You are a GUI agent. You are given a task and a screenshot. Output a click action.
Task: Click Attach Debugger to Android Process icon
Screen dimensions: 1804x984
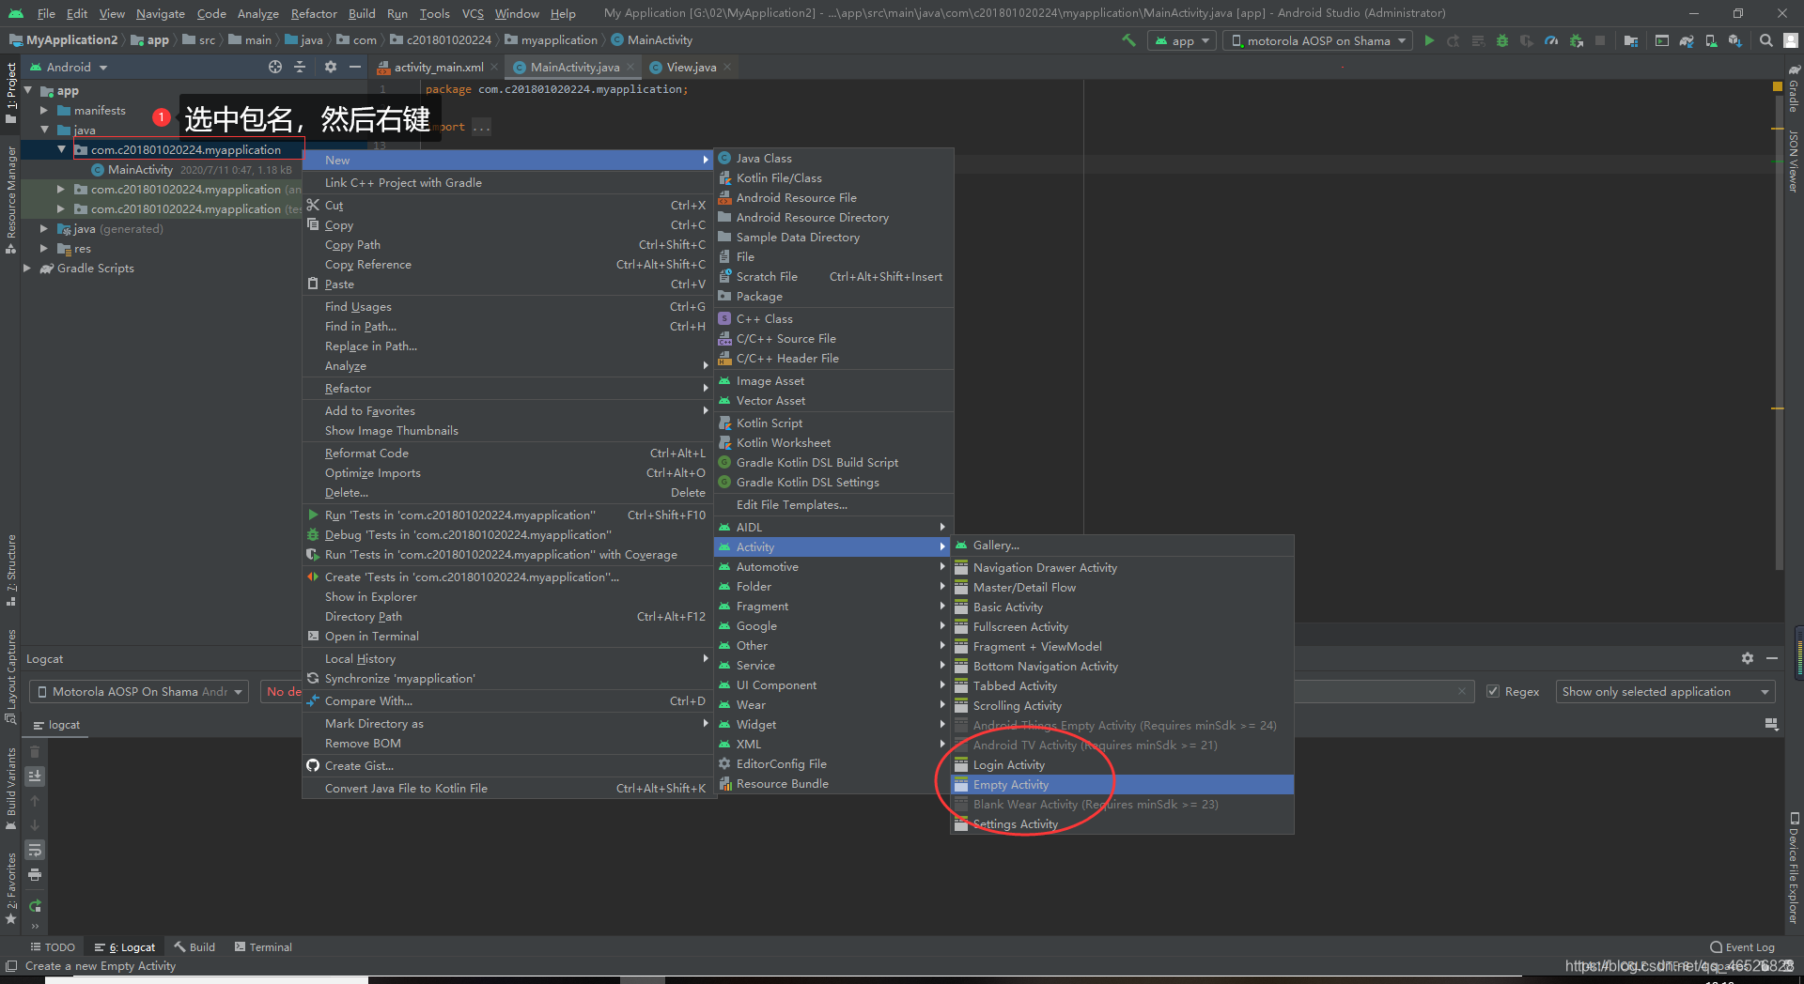(x=1576, y=40)
